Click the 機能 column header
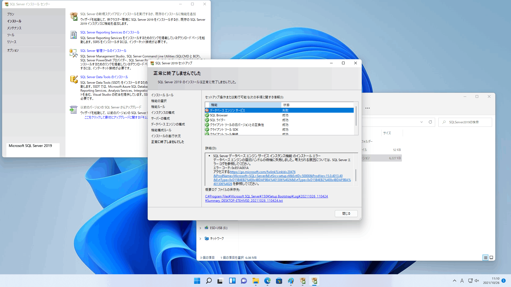Image resolution: width=511 pixels, height=287 pixels. (x=245, y=105)
